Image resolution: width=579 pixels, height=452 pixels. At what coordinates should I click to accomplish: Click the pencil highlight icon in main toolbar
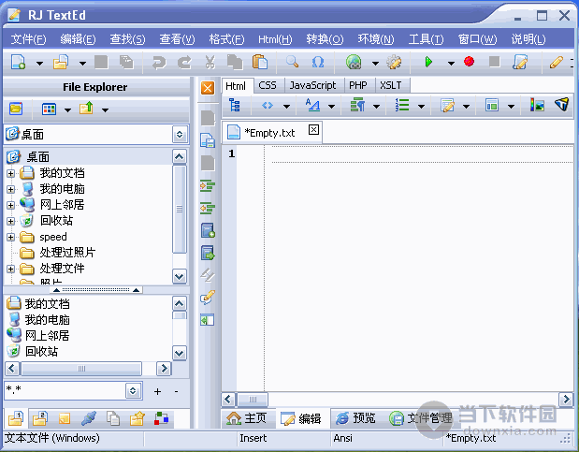[557, 62]
